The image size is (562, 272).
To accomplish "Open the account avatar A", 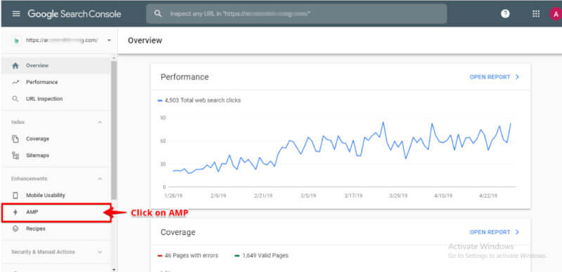I will 556,14.
